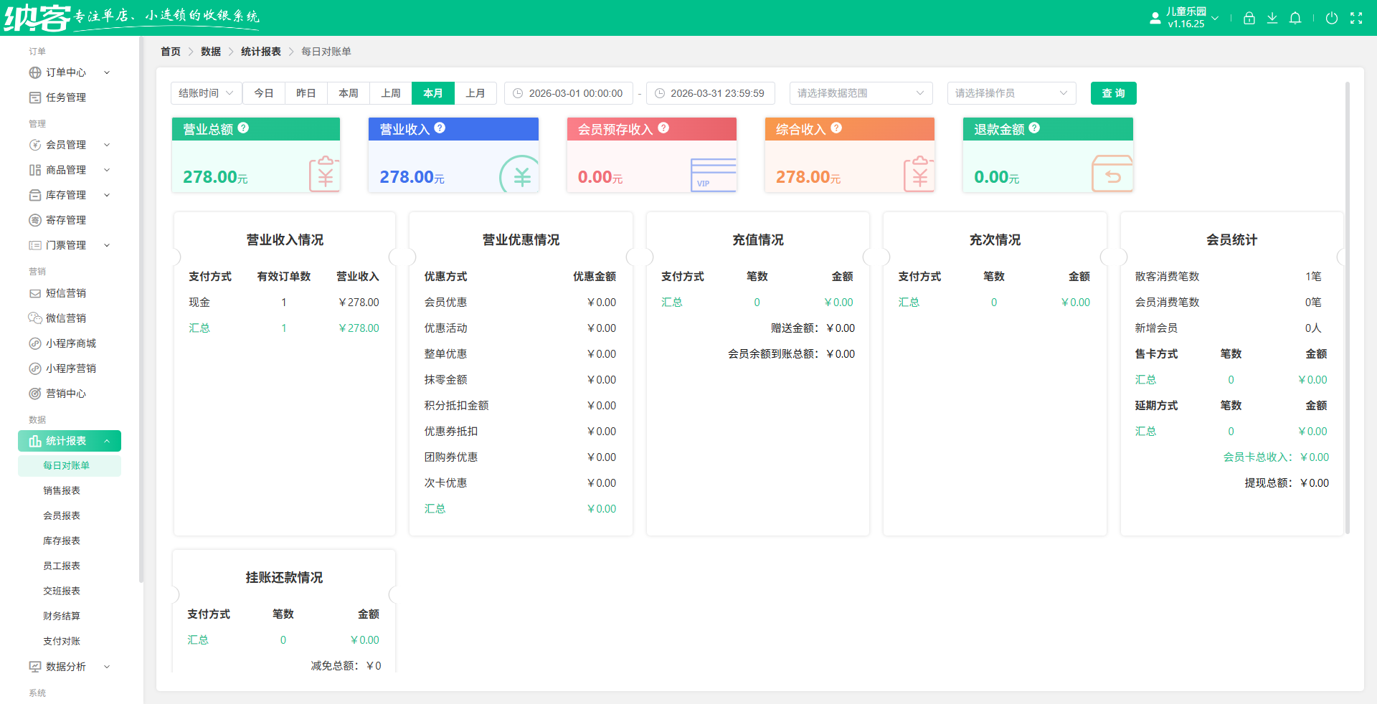
Task: Click the 数据 breadcrumb link
Action: coord(211,51)
